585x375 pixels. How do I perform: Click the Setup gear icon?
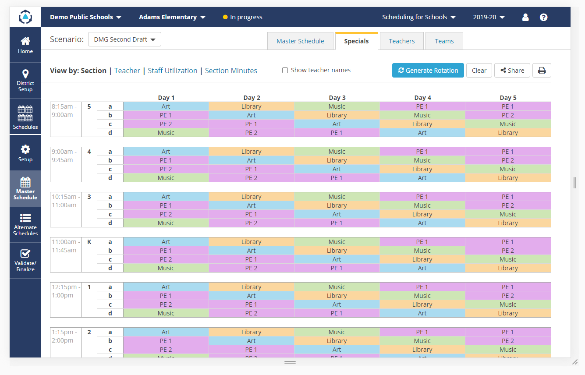coord(25,152)
